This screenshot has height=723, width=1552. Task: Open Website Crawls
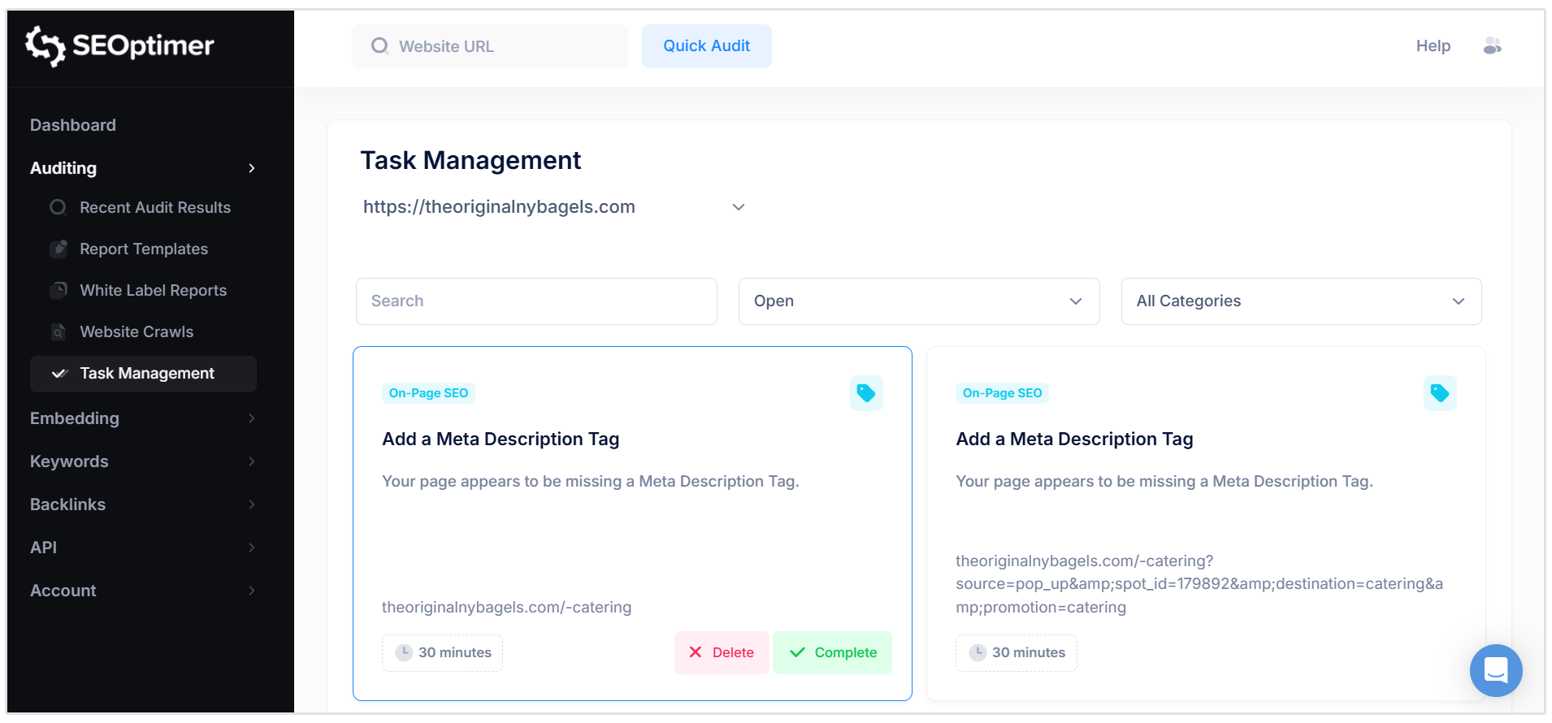point(137,331)
